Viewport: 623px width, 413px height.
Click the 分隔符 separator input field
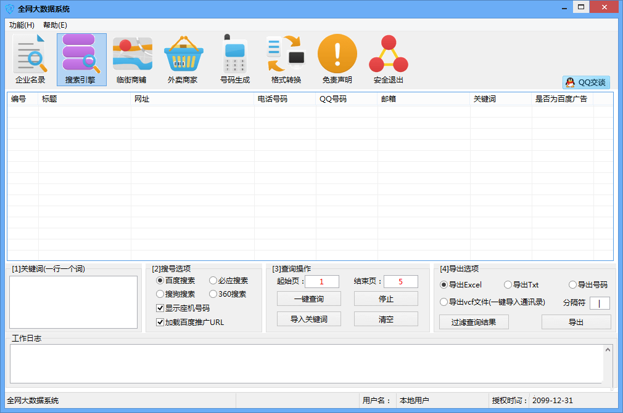click(600, 303)
